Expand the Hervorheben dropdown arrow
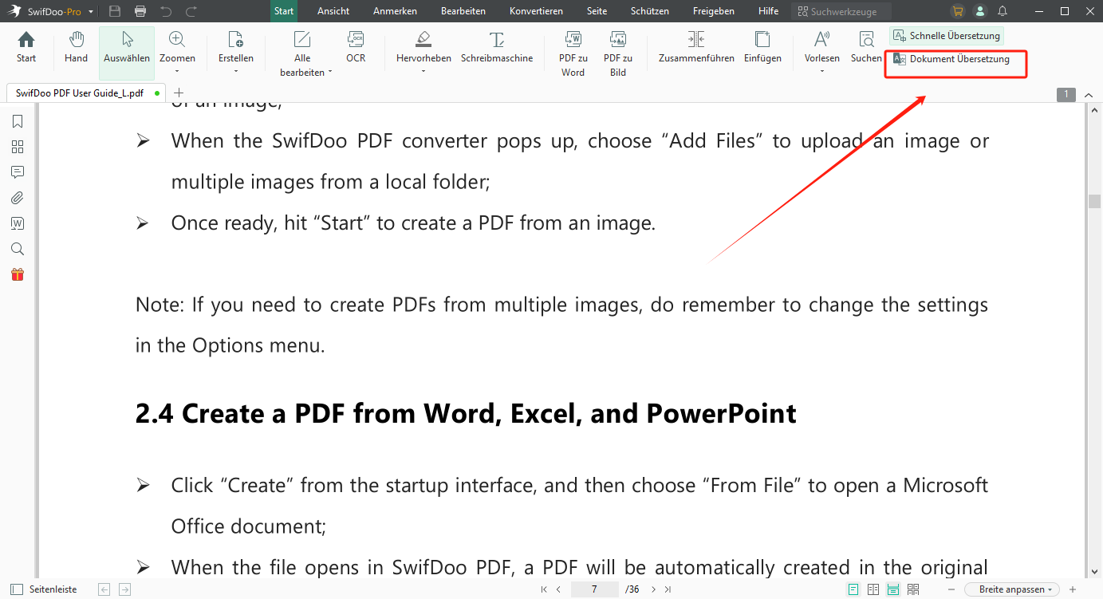The image size is (1103, 599). (x=423, y=71)
